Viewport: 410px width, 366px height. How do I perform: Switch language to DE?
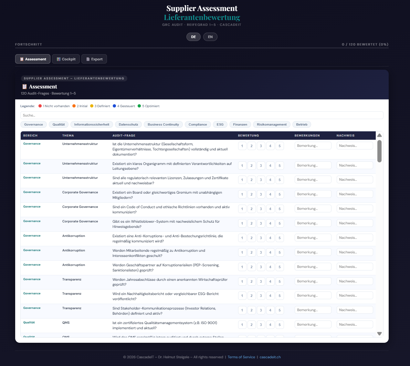[x=194, y=37]
